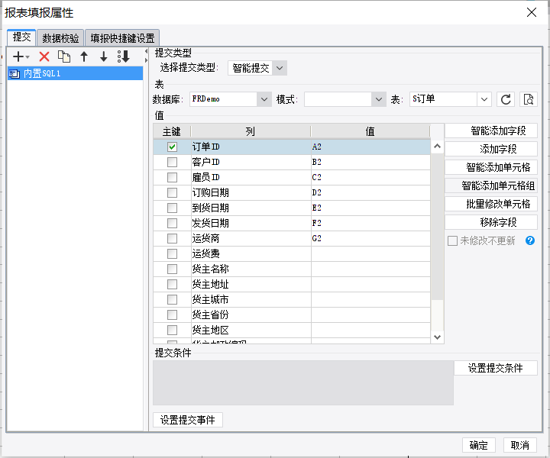Select value cell F2 in 发货日期 row
The height and width of the screenshot is (458, 550).
point(370,223)
